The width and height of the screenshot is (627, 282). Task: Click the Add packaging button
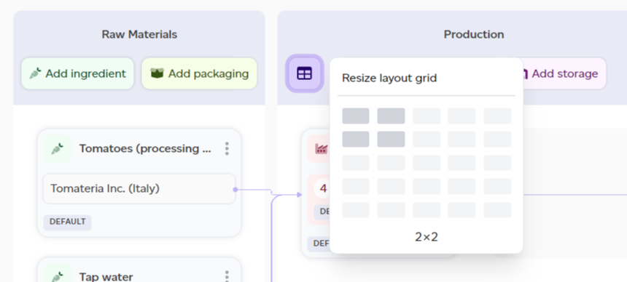(x=199, y=73)
